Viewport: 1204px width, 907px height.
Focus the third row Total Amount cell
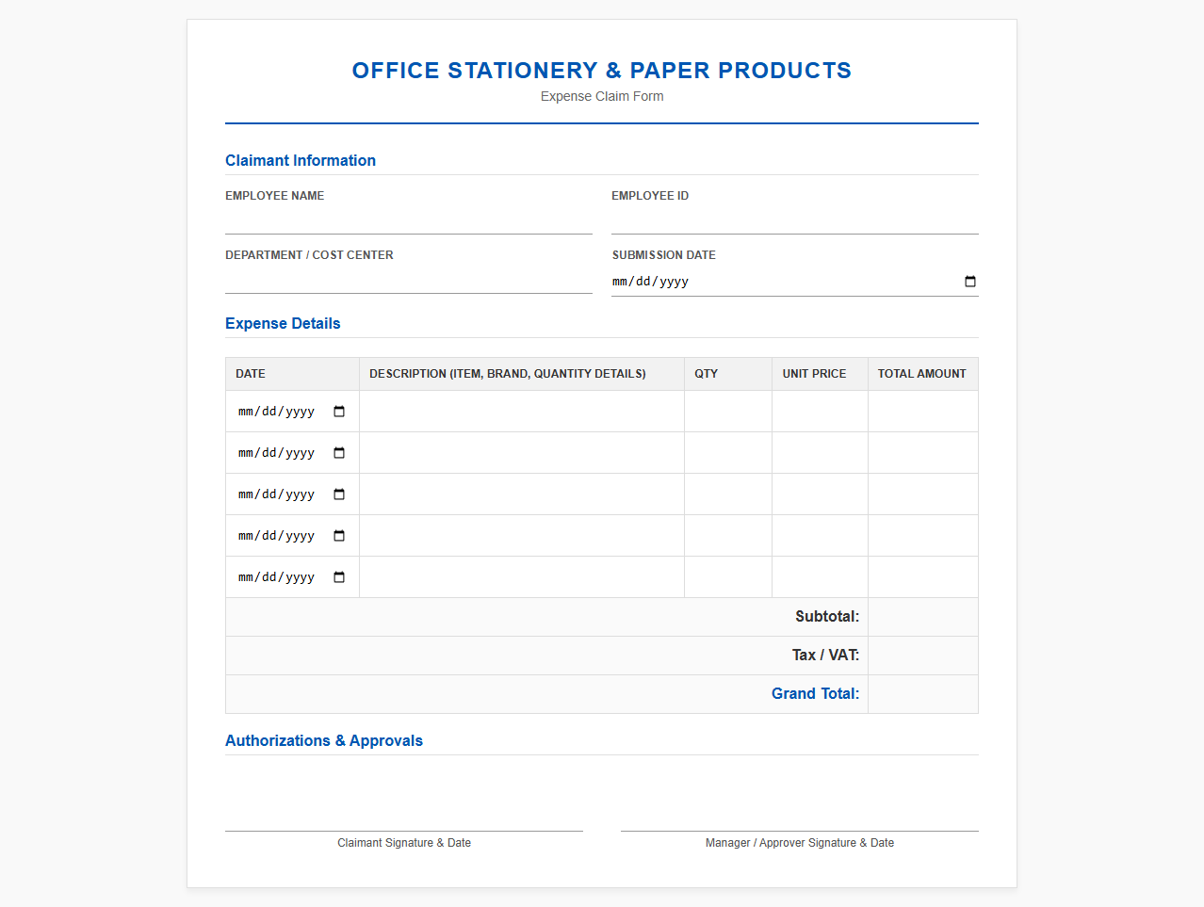[x=923, y=494]
